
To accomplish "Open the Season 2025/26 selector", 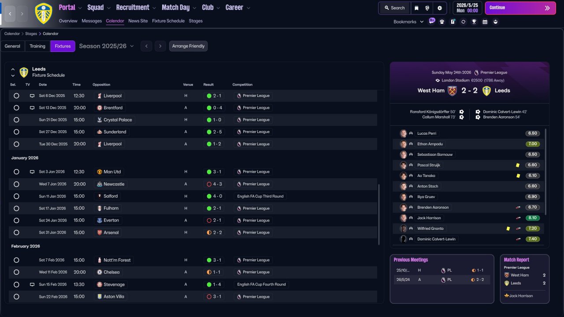I will pyautogui.click(x=106, y=46).
